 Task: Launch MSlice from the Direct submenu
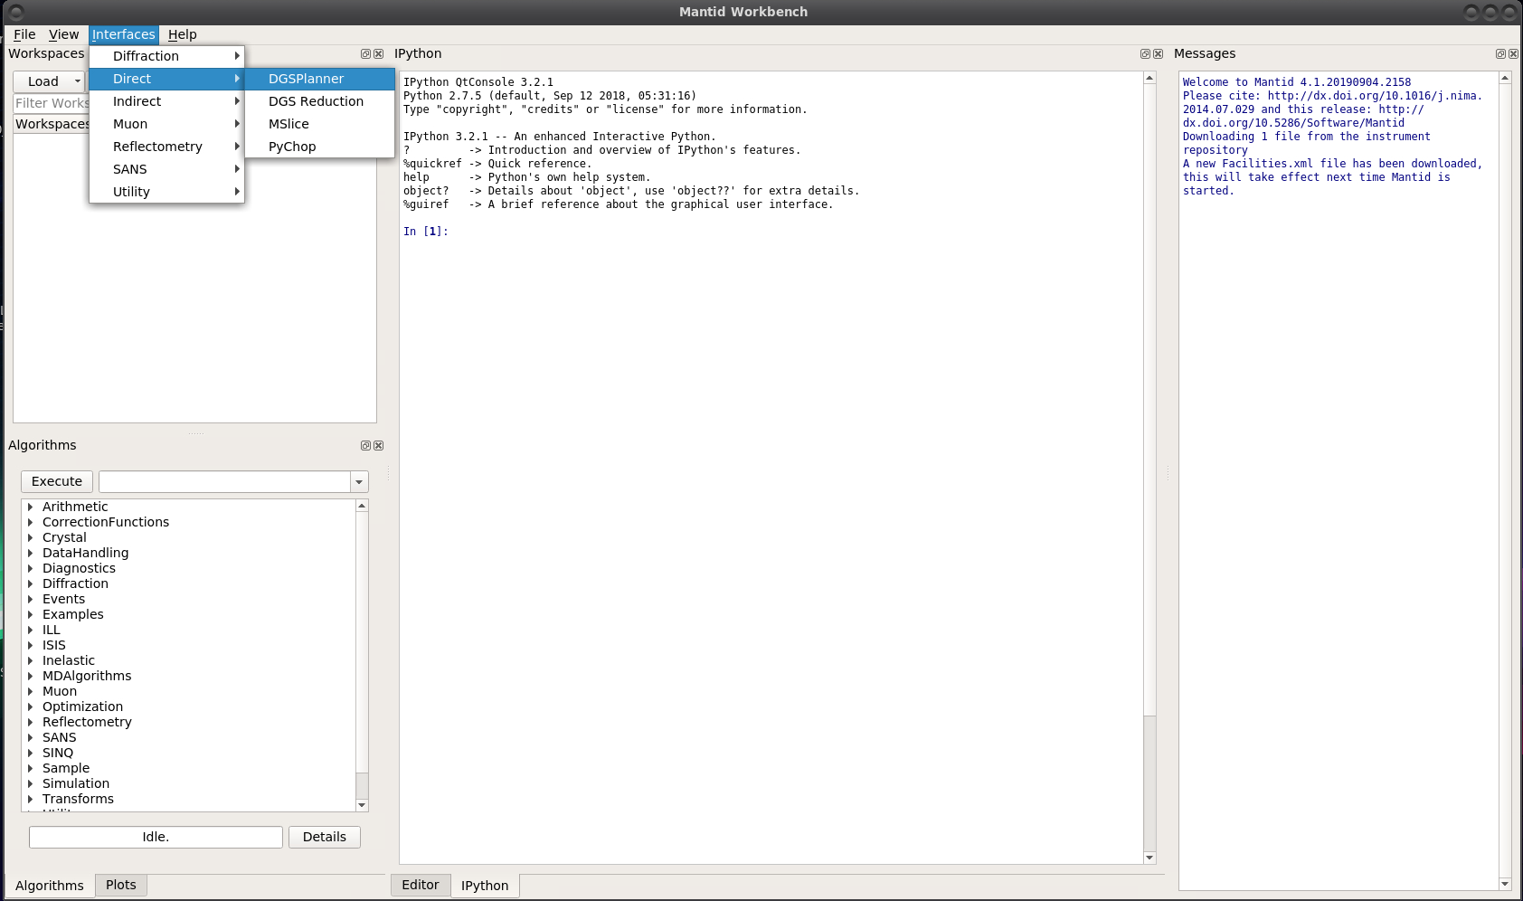[x=289, y=124]
